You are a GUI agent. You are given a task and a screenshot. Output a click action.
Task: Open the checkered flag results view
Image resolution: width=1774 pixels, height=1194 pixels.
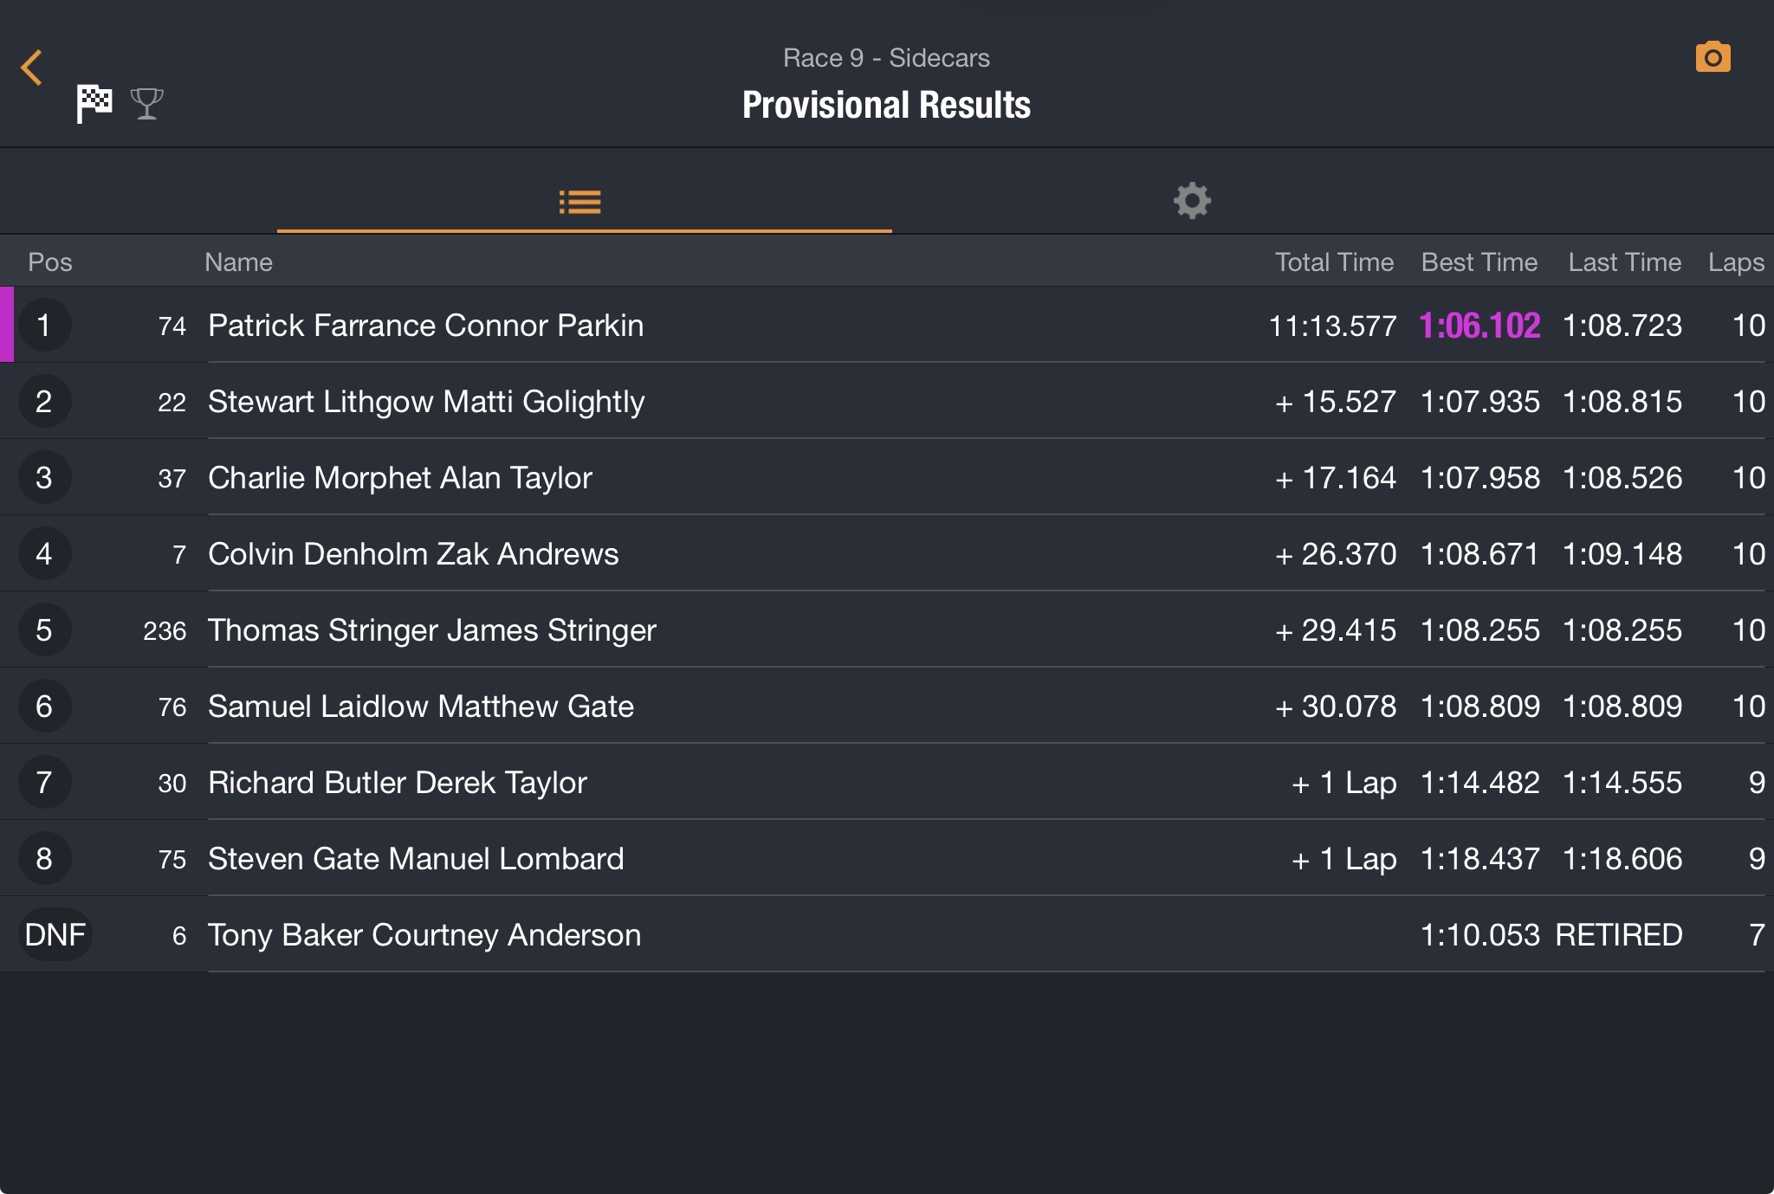(94, 103)
